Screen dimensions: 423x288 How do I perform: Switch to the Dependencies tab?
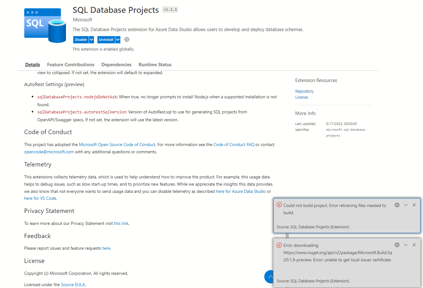click(116, 64)
